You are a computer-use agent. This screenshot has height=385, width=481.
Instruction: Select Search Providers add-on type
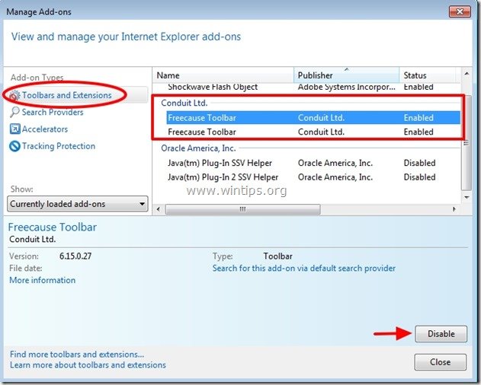coord(53,112)
